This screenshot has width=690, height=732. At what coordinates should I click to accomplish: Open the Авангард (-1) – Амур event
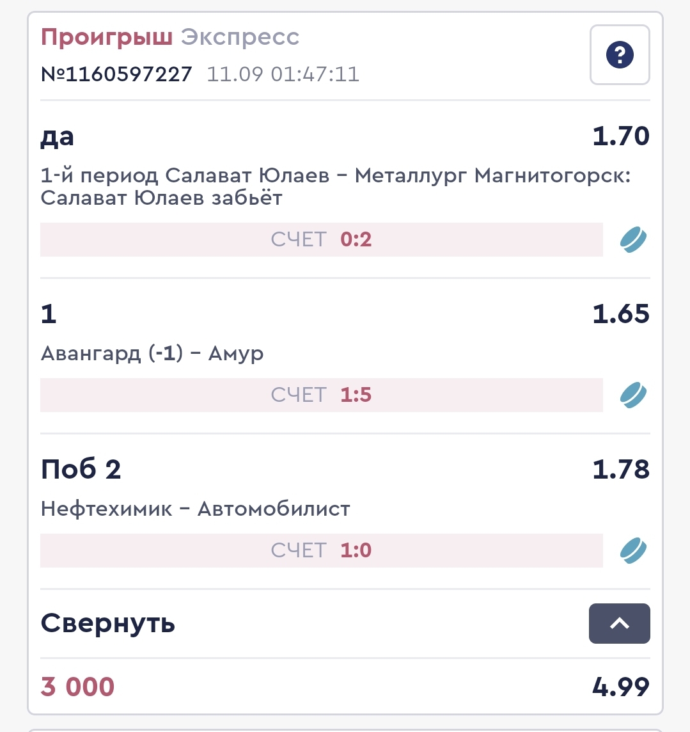(152, 353)
